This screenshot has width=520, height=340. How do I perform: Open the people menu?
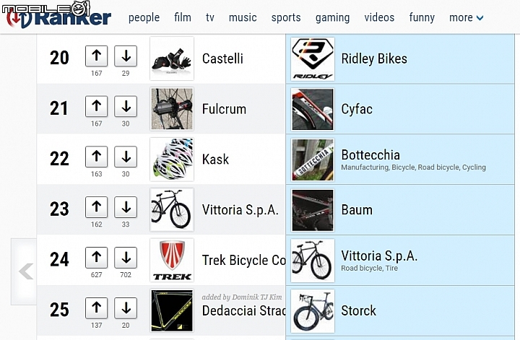[x=144, y=17]
